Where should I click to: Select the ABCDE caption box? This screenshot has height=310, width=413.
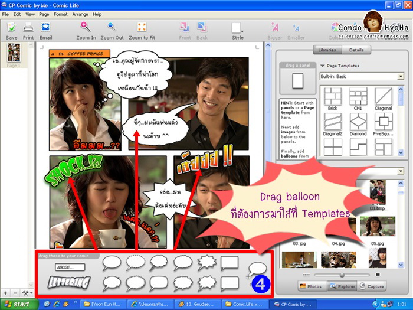tap(70, 267)
